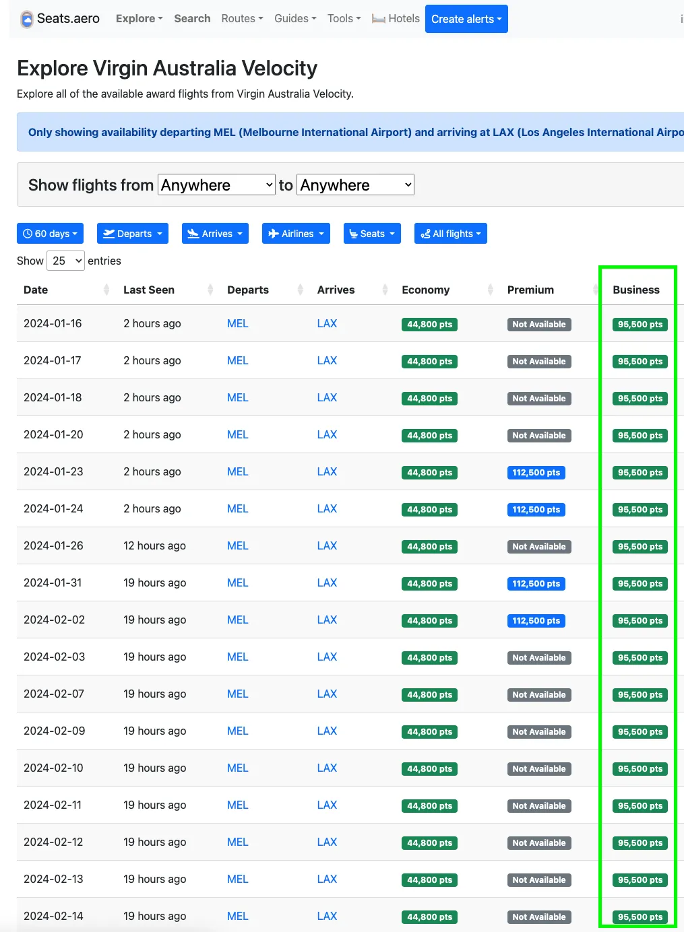Open the Seats filter dropdown

[x=372, y=234]
